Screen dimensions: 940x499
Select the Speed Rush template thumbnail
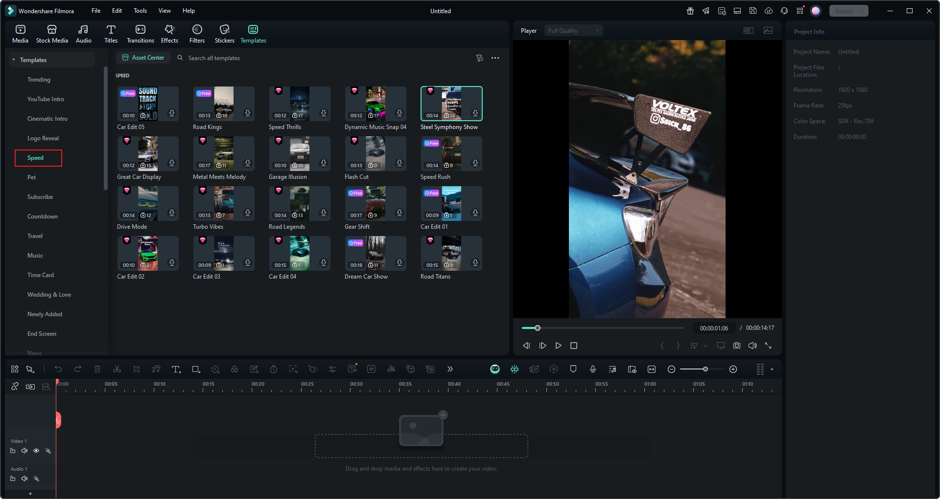tap(451, 153)
